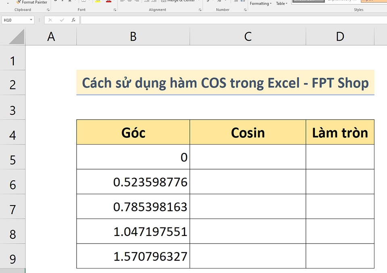387x273 pixels.
Task: Open the Alignment dialog launcher
Action: pyautogui.click(x=200, y=10)
